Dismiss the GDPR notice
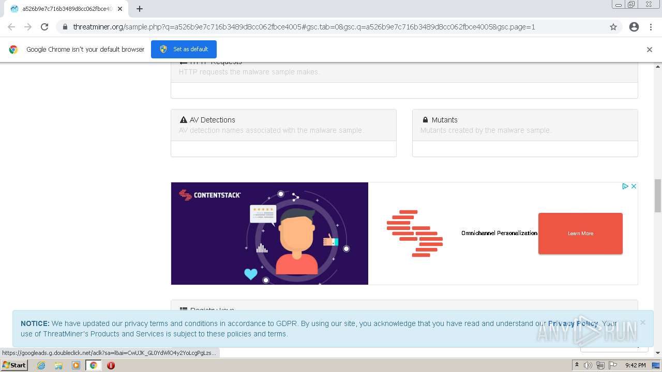 point(642,322)
